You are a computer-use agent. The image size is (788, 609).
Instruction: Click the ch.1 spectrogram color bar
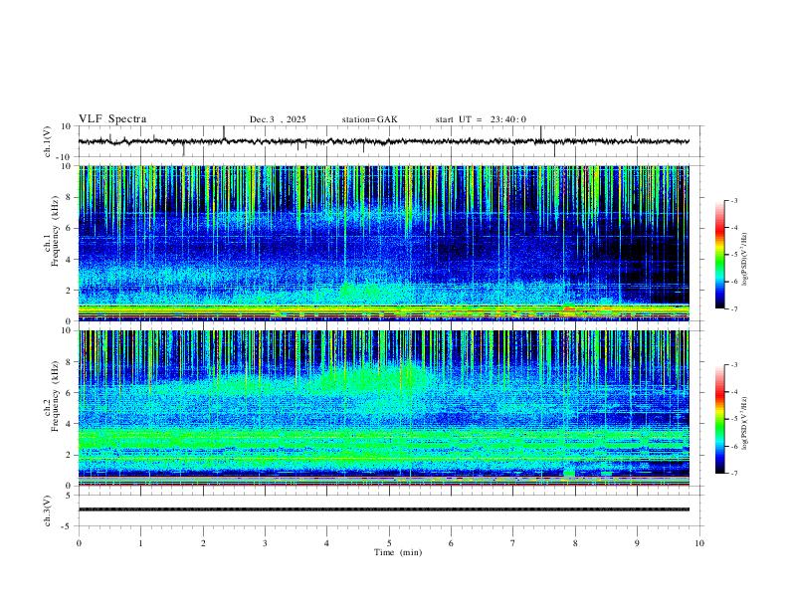pyautogui.click(x=719, y=255)
